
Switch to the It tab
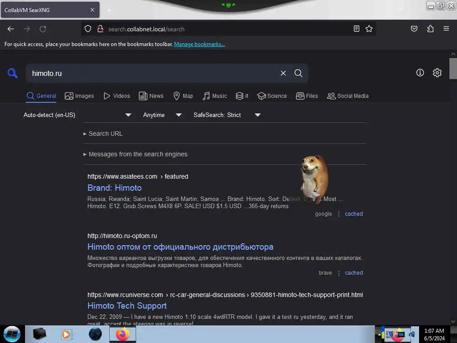tap(242, 96)
